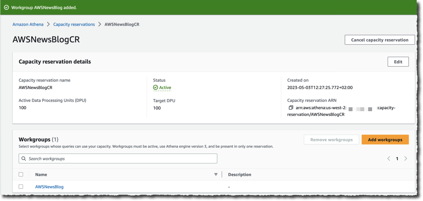Click the created-on timestamp 2023-05-03T12:27:25.772+02:00
This screenshot has width=423, height=201.
pos(320,87)
